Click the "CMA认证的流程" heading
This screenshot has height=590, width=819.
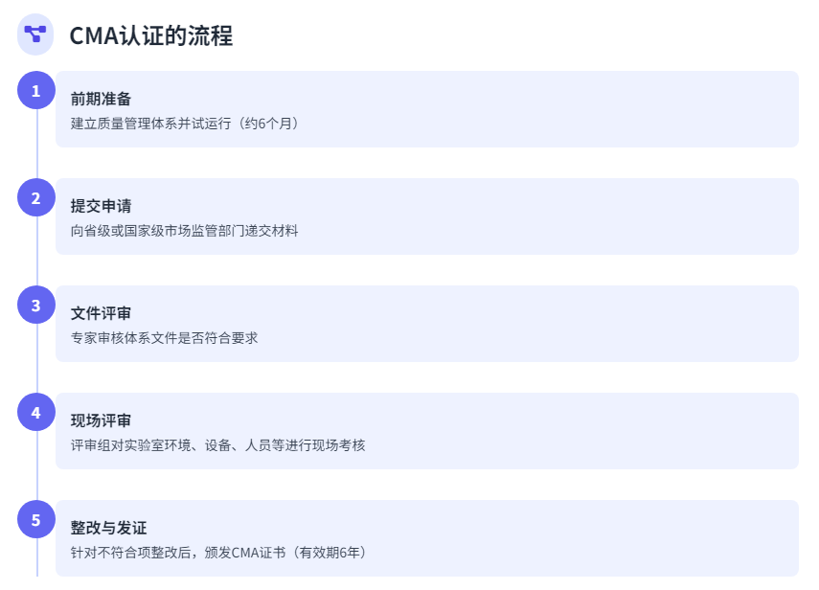pyautogui.click(x=150, y=35)
